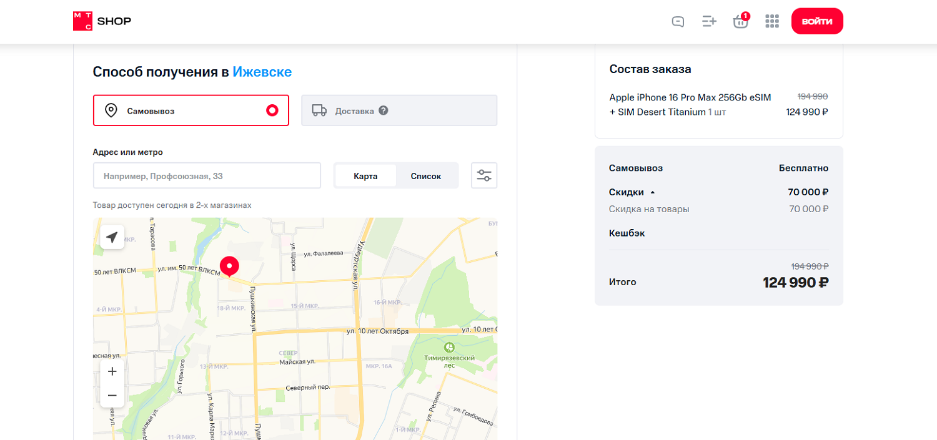937x440 pixels.
Task: Select the Доставка delivery option
Action: [399, 110]
